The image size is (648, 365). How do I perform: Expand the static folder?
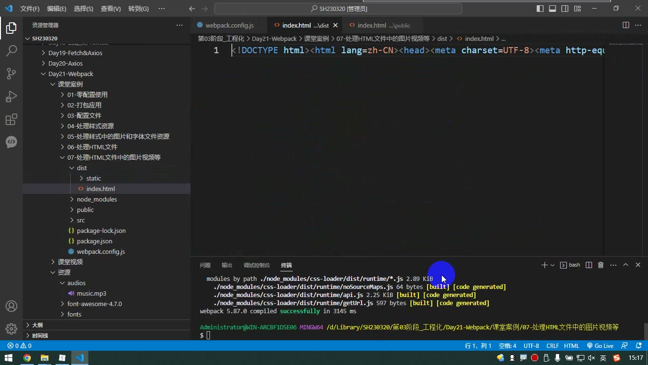93,178
